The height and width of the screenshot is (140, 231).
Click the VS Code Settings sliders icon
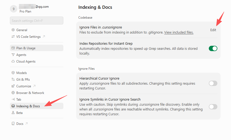tap(13, 36)
